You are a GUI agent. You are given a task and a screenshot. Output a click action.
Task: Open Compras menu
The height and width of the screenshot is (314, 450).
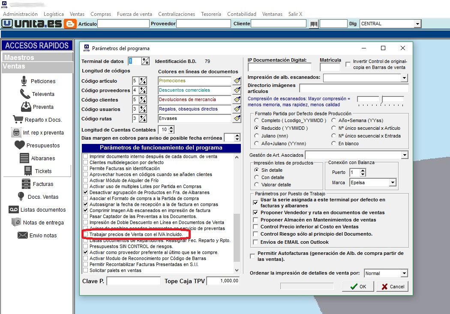101,14
